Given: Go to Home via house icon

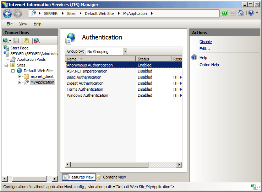Looking at the screenshot, I should pos(241,13).
